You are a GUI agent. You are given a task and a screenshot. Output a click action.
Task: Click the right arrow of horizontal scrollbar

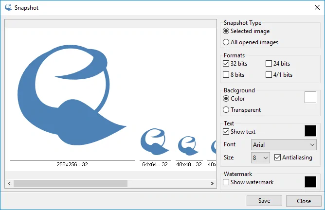212,184
